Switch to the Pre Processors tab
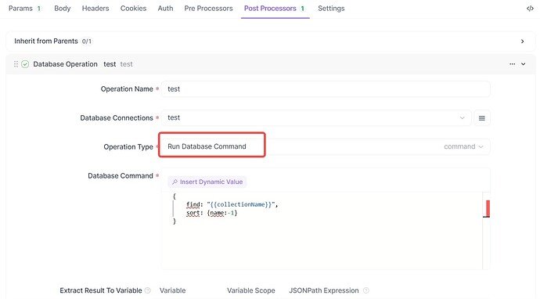This screenshot has height=299, width=540. click(x=208, y=9)
